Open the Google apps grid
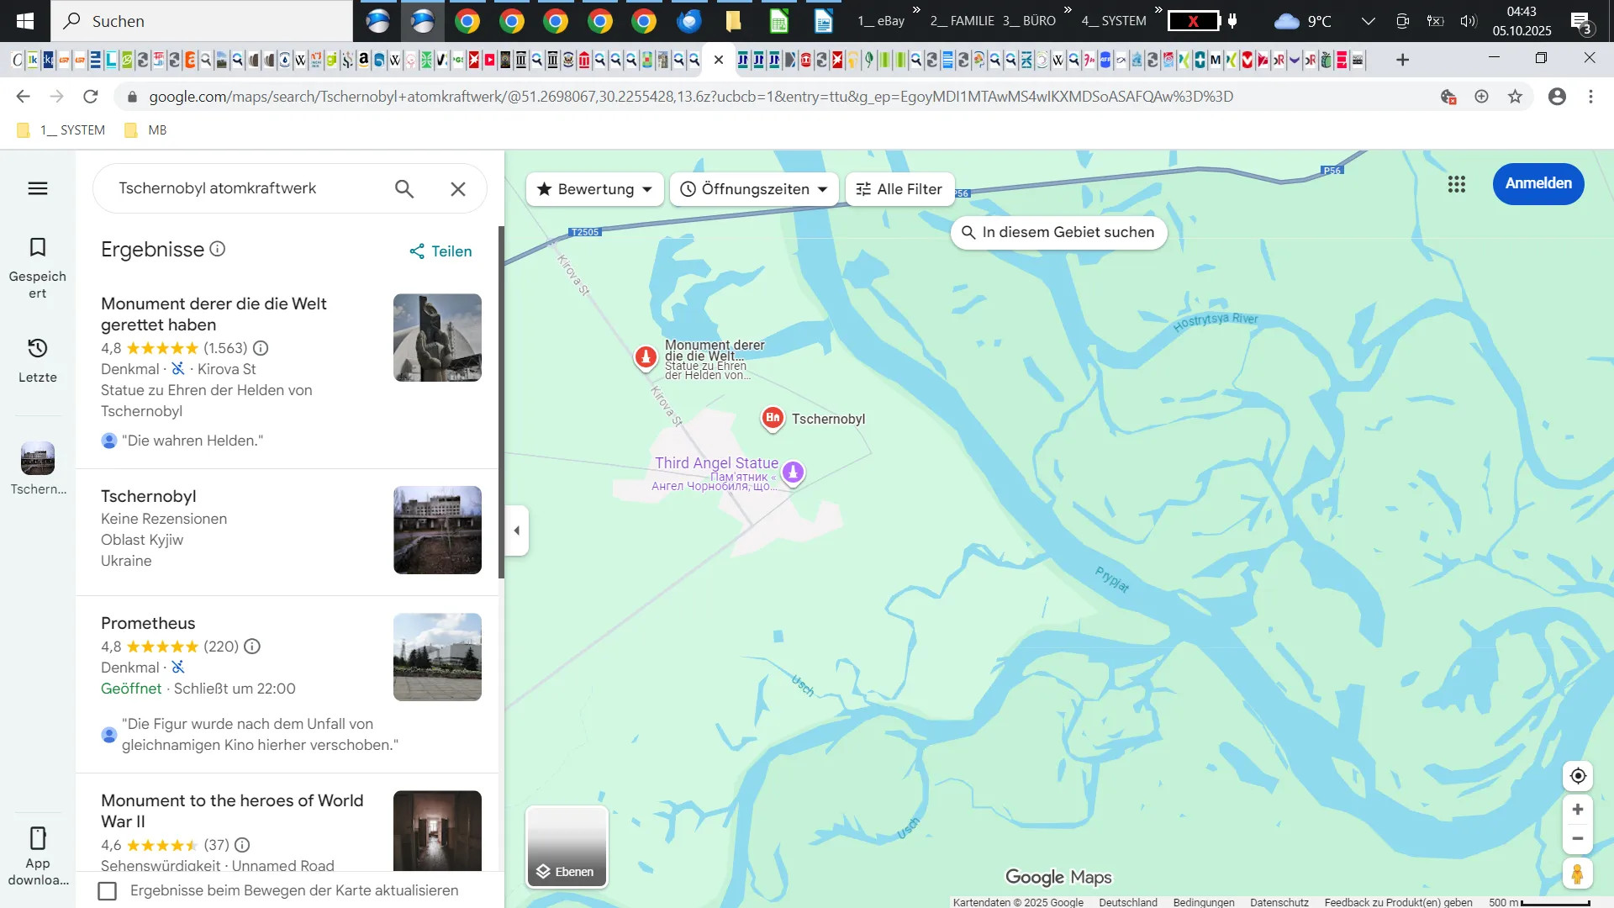Screen dimensions: 1614x908 coord(1457,184)
